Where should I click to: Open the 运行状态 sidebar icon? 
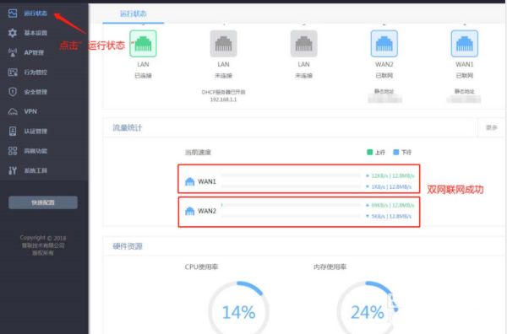click(13, 13)
